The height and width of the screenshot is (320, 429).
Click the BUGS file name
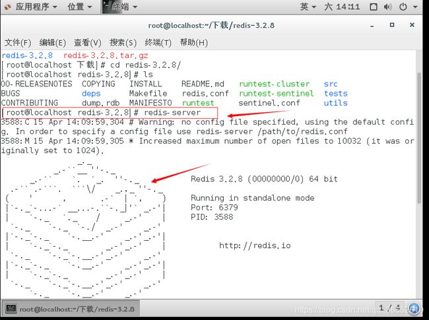(x=11, y=94)
